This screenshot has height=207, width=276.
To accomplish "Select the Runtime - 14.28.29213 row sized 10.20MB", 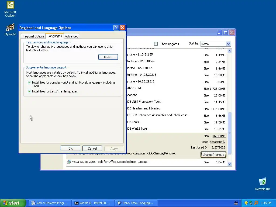I will point(177,75).
